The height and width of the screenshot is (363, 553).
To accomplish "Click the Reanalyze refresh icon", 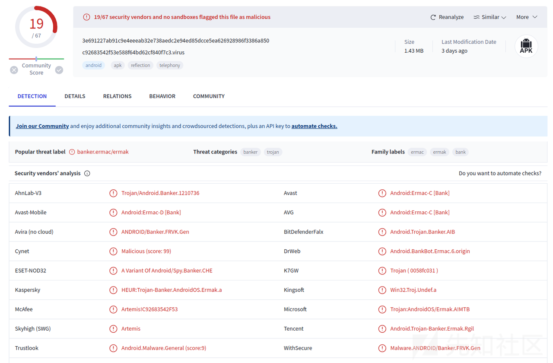I will [433, 17].
